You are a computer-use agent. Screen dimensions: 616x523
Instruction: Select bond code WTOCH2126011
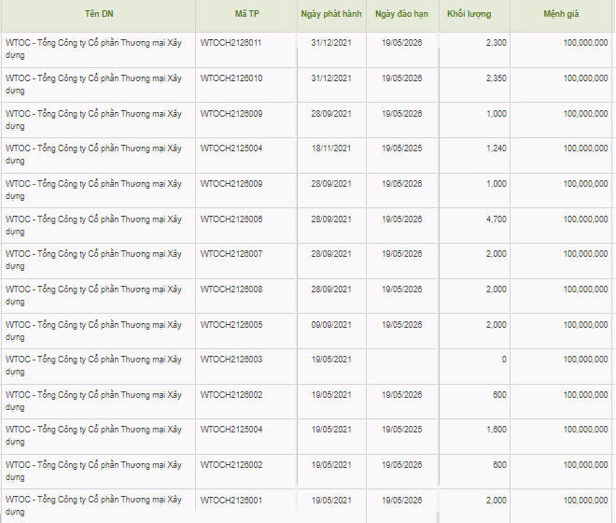[231, 43]
